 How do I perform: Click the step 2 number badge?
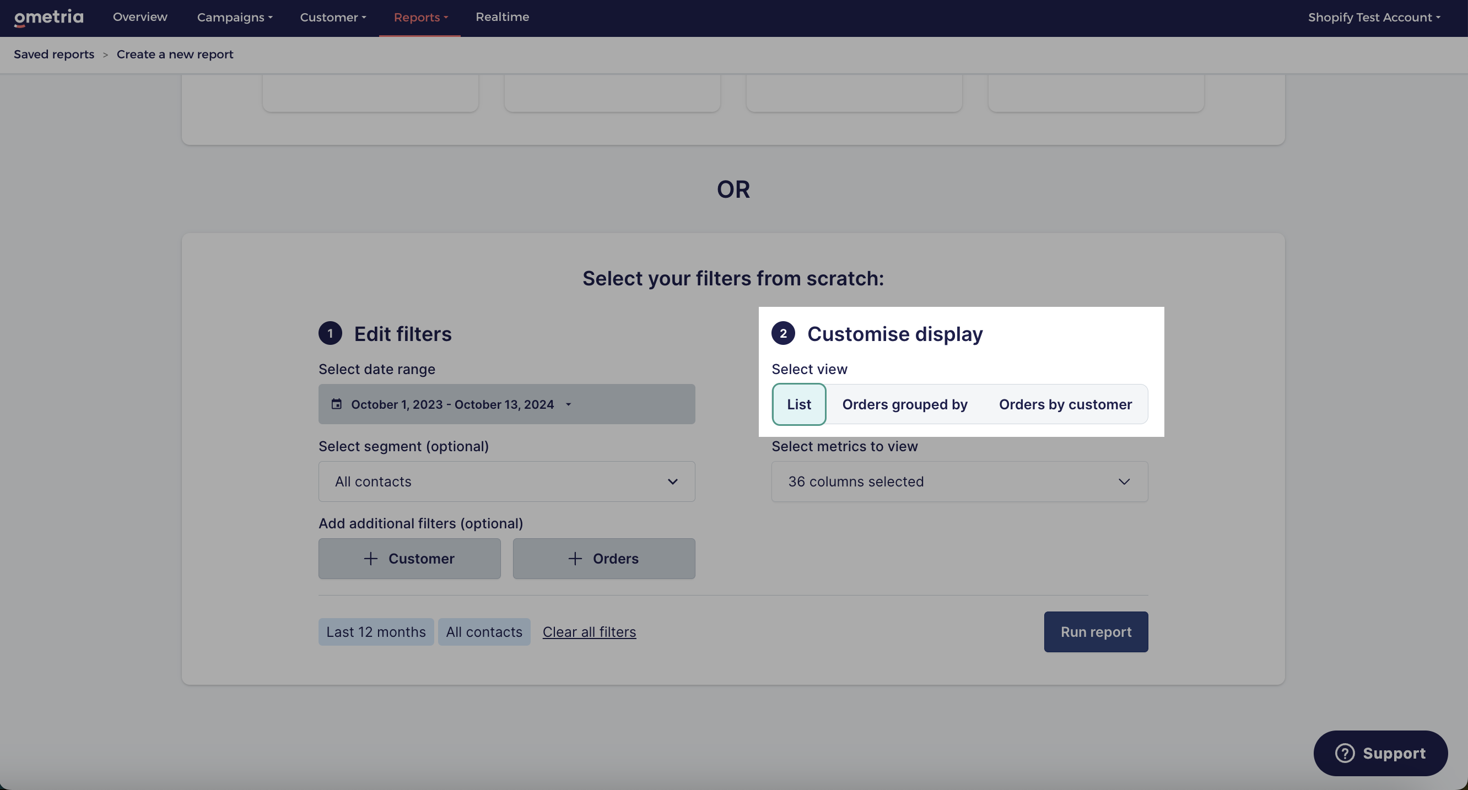(783, 333)
